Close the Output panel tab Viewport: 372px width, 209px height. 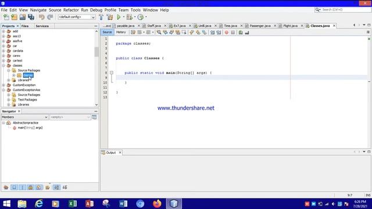point(120,153)
